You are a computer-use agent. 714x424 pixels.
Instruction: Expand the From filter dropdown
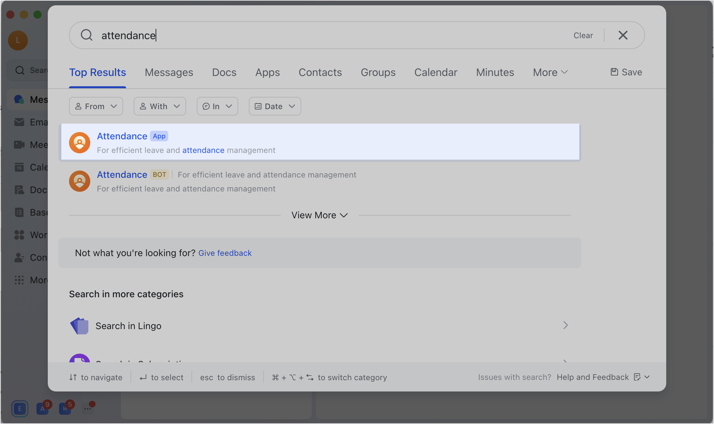tap(96, 106)
